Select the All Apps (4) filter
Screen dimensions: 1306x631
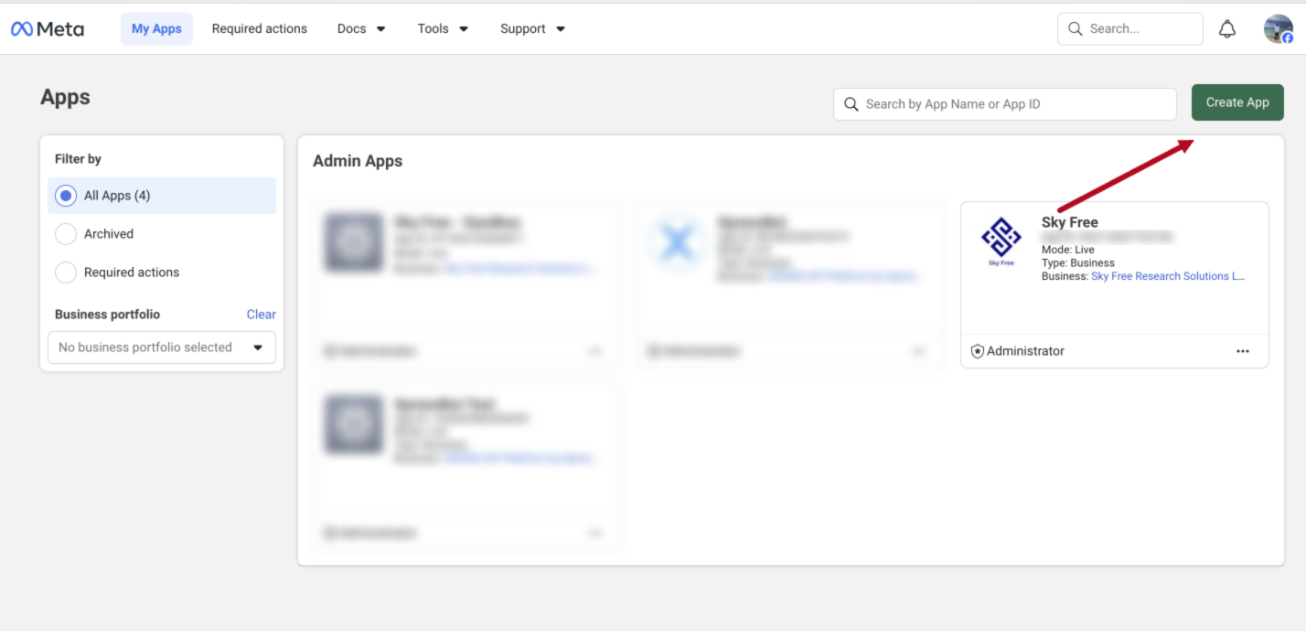point(162,196)
